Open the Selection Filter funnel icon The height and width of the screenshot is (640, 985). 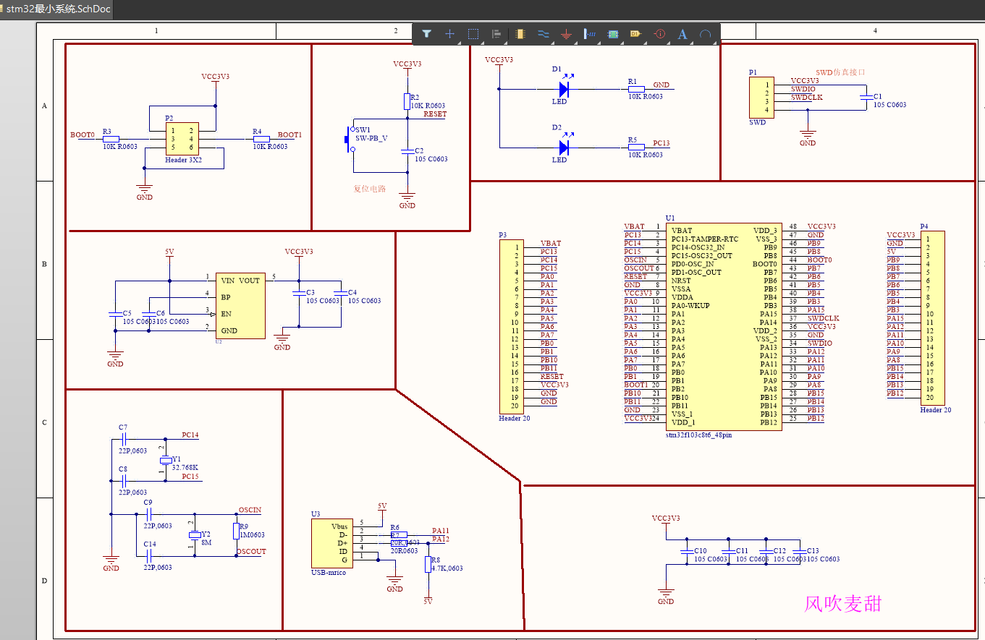click(427, 33)
